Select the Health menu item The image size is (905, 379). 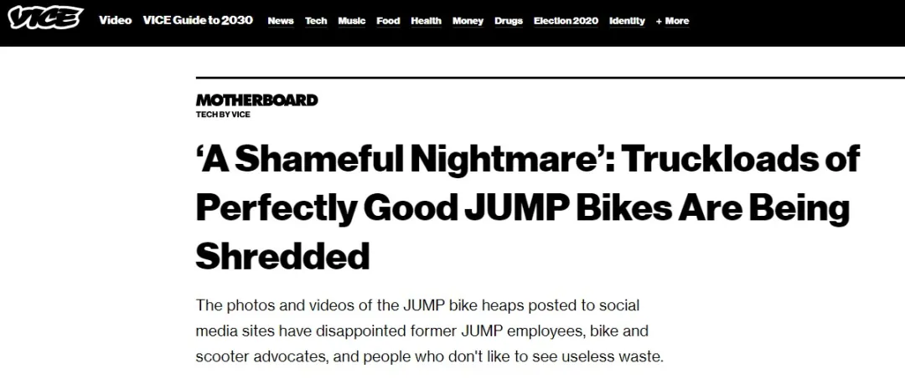(x=426, y=21)
